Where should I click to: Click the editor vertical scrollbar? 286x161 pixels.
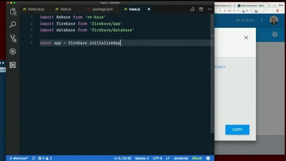(x=212, y=73)
